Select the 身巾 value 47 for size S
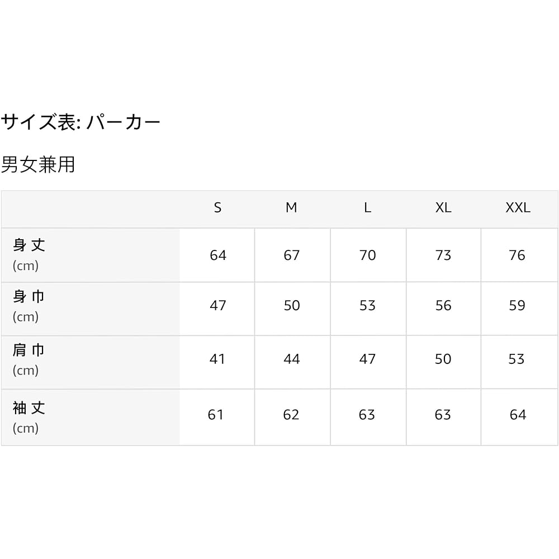Image resolution: width=559 pixels, height=559 pixels. 217,306
